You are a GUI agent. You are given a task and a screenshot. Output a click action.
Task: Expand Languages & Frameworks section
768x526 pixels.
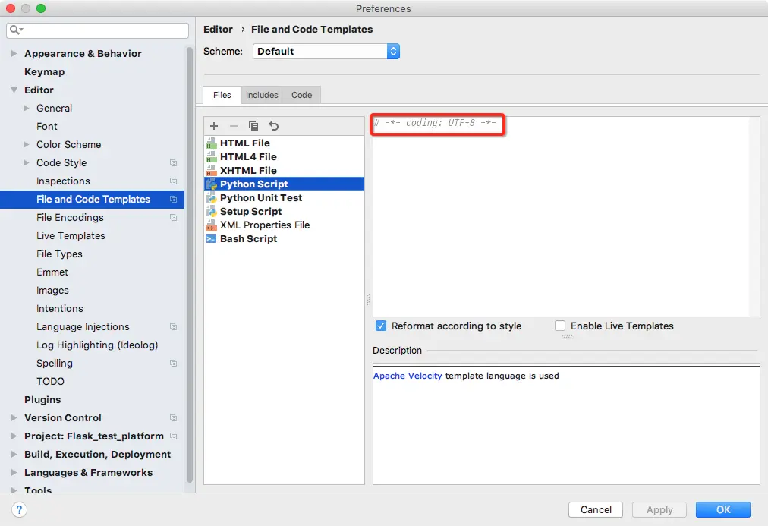[x=14, y=473]
